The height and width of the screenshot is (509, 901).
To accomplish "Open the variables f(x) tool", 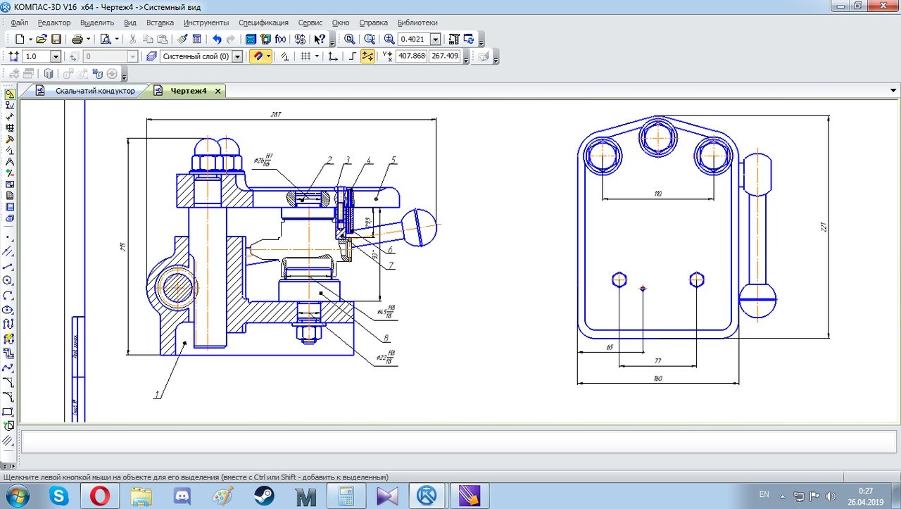I will click(280, 39).
